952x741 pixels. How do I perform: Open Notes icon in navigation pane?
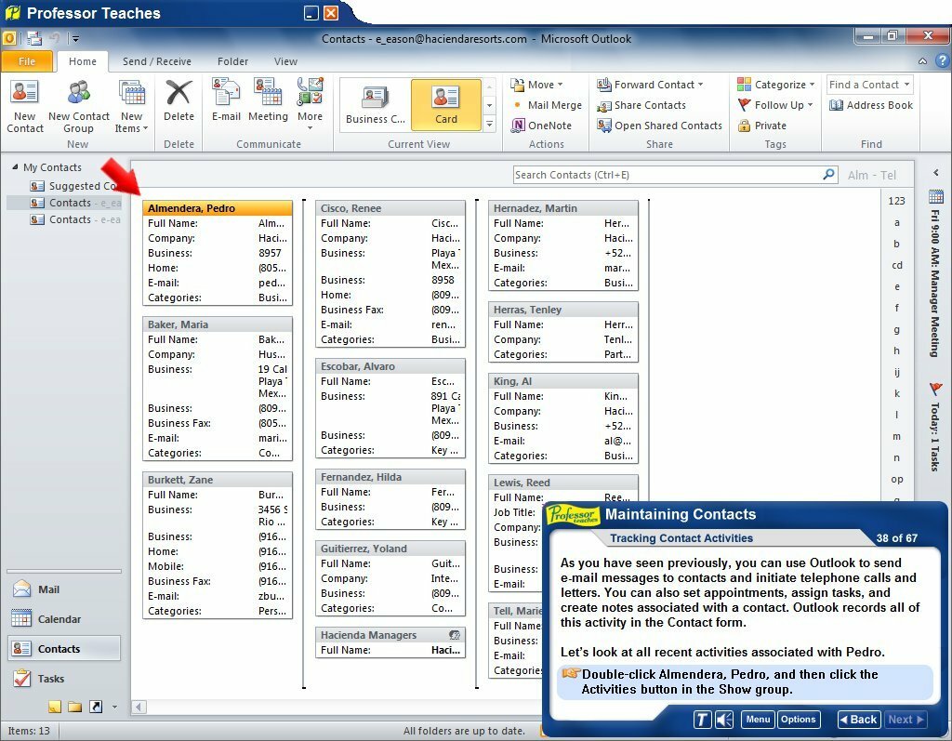[x=55, y=707]
